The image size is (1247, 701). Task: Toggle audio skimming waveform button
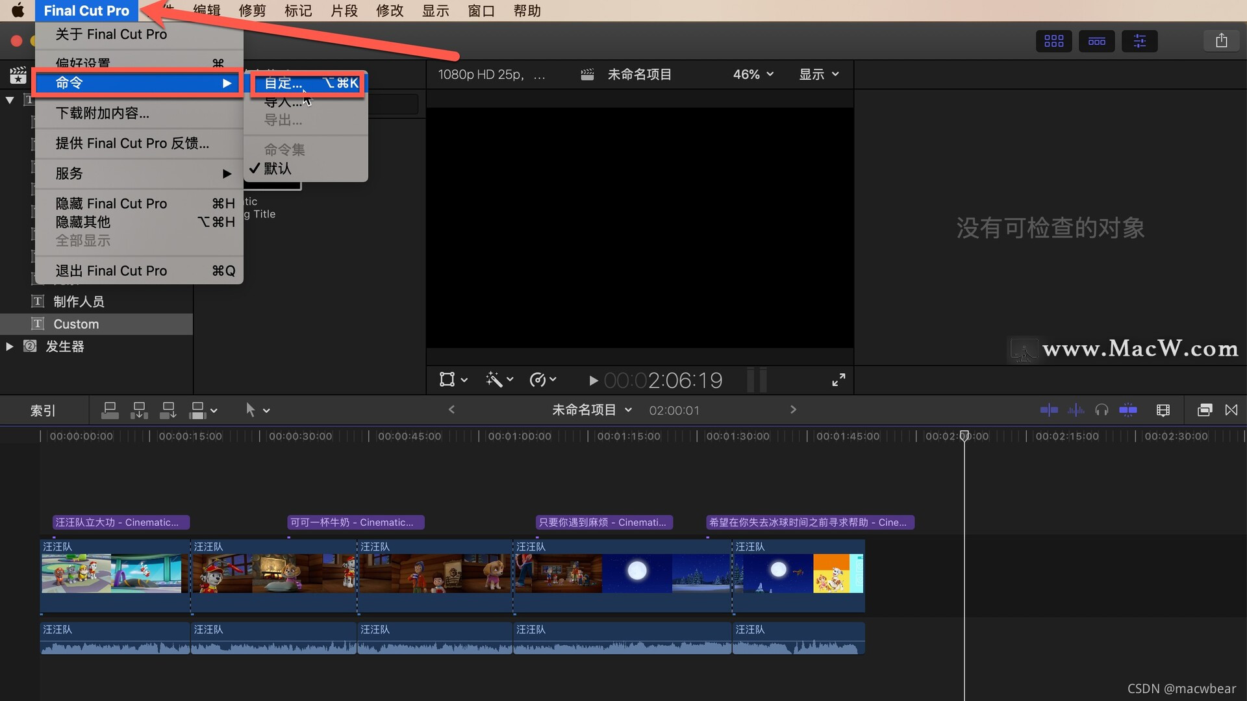(1076, 410)
